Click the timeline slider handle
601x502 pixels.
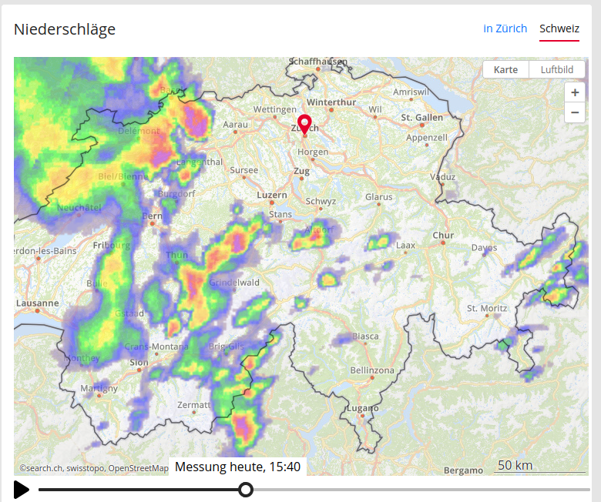pos(245,490)
